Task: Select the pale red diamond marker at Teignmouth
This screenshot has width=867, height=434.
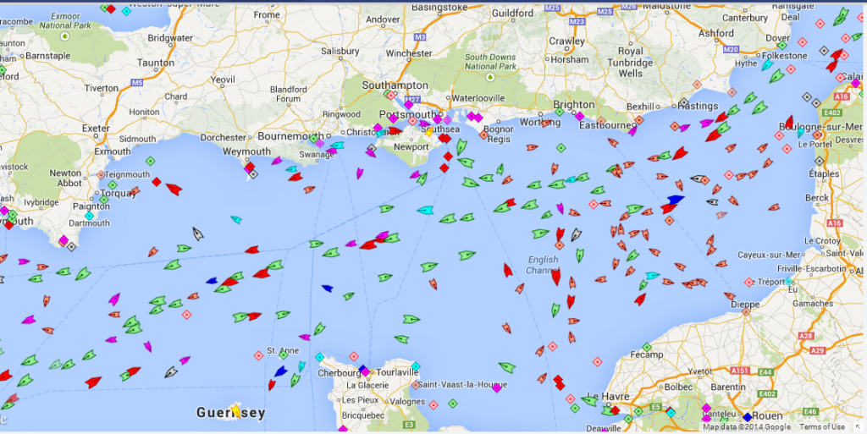Action: tap(101, 175)
